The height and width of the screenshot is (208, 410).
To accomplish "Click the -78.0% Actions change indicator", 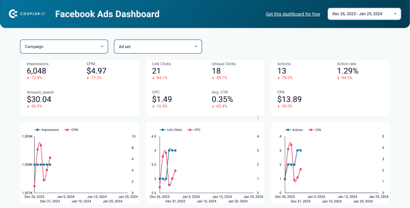I will coord(285,78).
